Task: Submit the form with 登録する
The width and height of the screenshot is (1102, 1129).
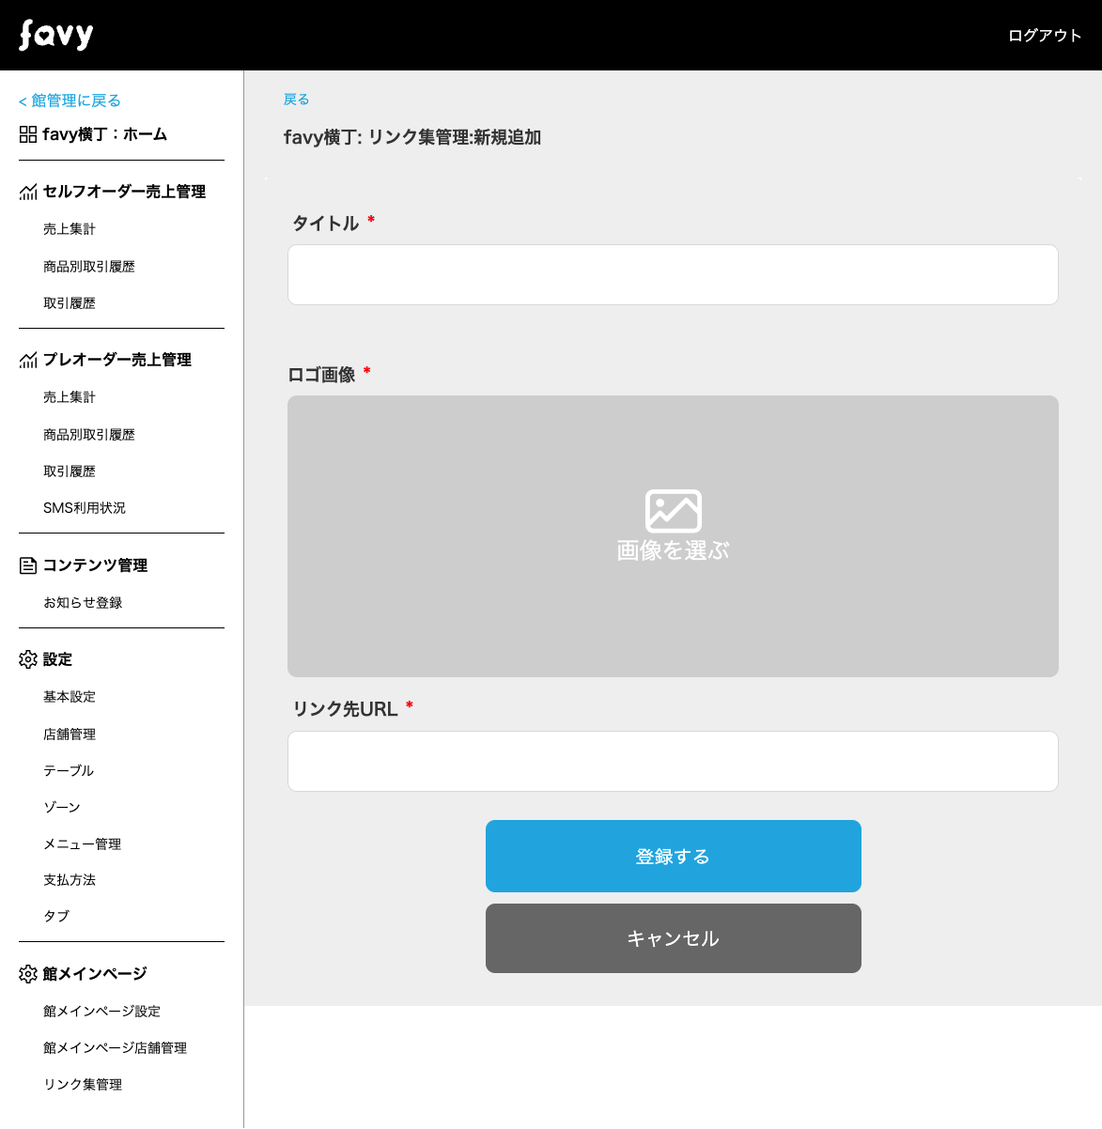Action: [674, 857]
